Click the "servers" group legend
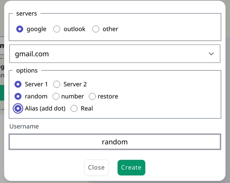Image resolution: width=230 pixels, height=183 pixels. tap(27, 13)
